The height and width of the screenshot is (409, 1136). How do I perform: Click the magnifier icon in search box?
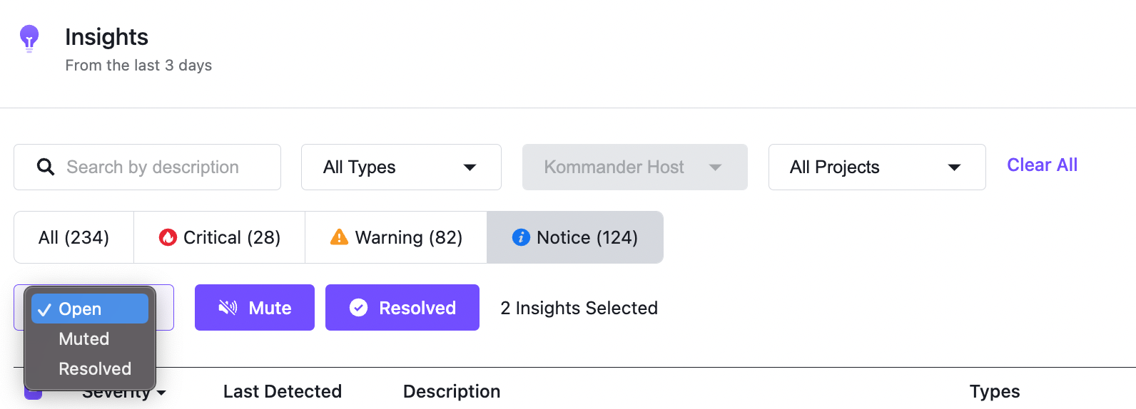point(46,167)
